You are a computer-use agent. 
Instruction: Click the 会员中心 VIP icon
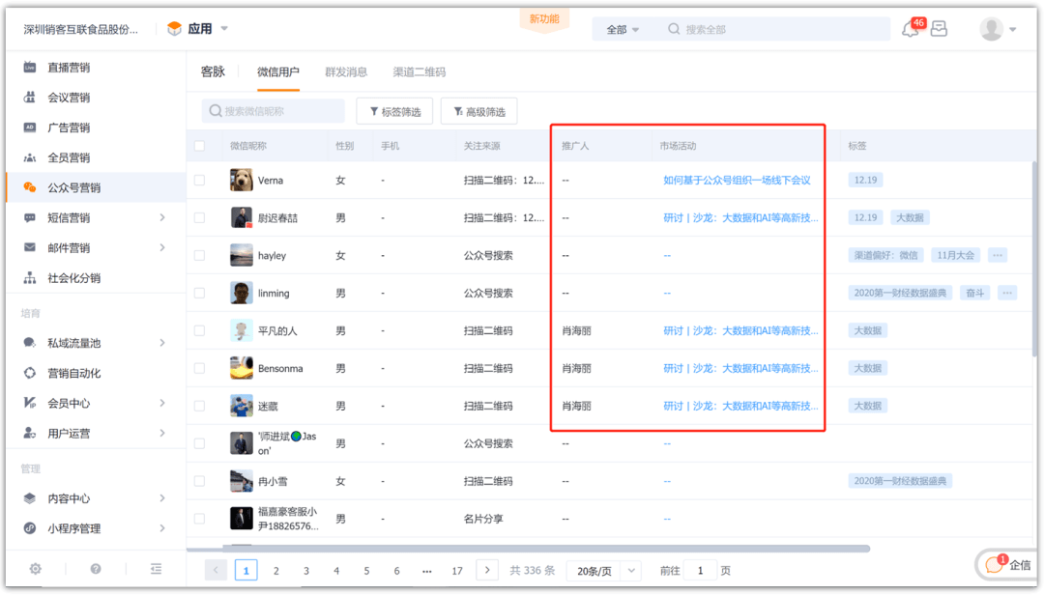[x=30, y=403]
